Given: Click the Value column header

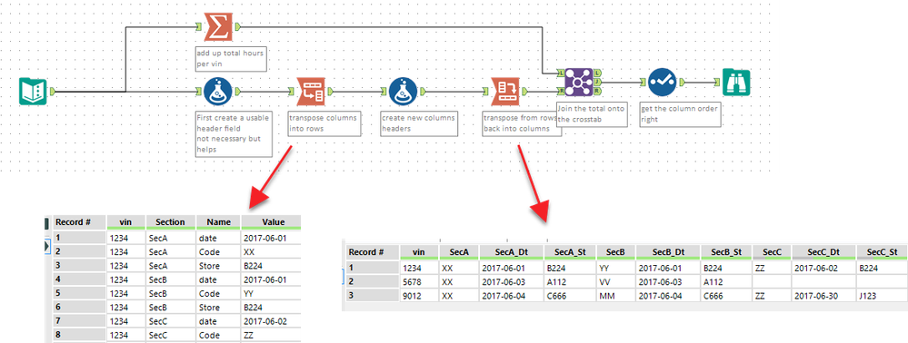Looking at the screenshot, I should point(272,222).
